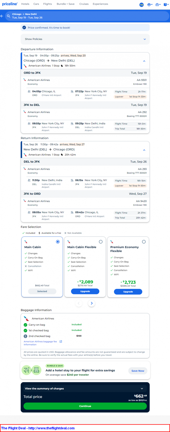Open The Flight Deal website link

(x=38, y=428)
